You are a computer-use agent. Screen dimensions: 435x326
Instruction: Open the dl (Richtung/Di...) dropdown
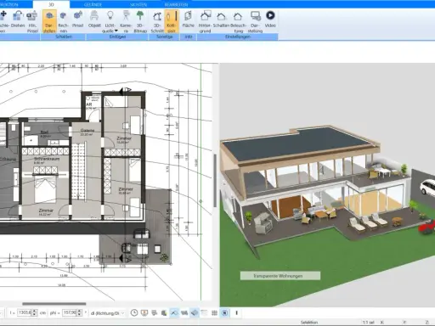pos(107,313)
